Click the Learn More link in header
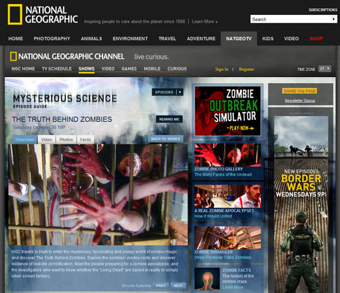Screen dimensions: 340x293 point(205,22)
